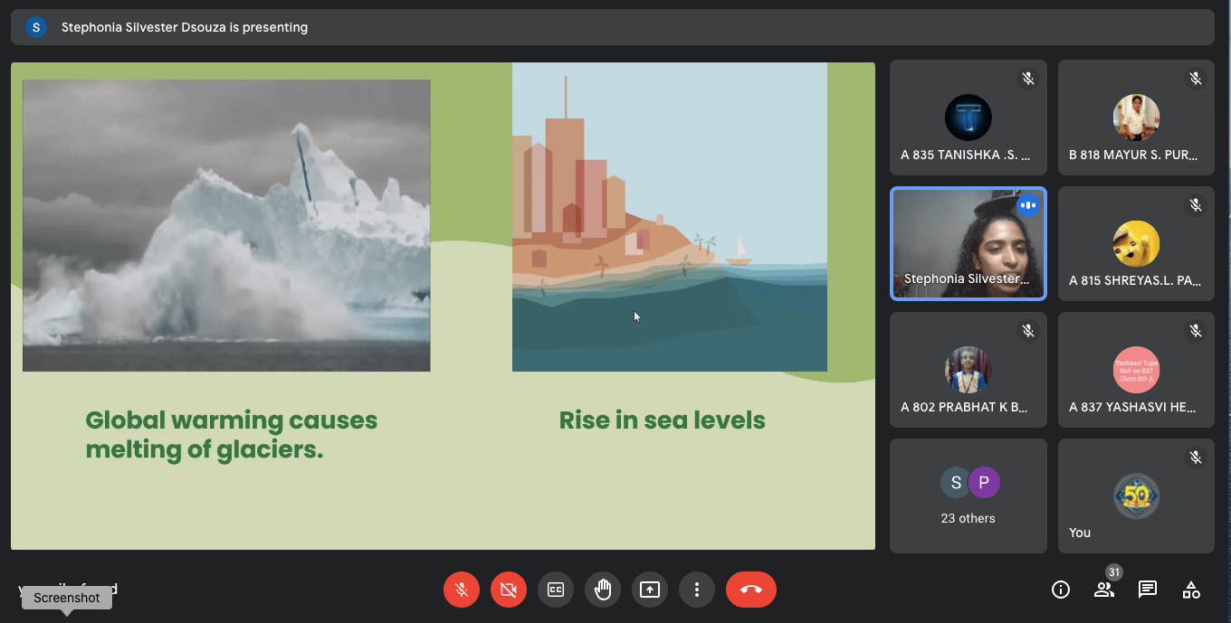Open the Activities shapes icon
Screen dimensions: 1231x623
click(1191, 590)
